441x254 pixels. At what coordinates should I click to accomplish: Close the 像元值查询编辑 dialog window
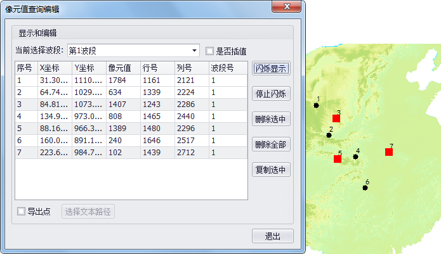[287, 7]
